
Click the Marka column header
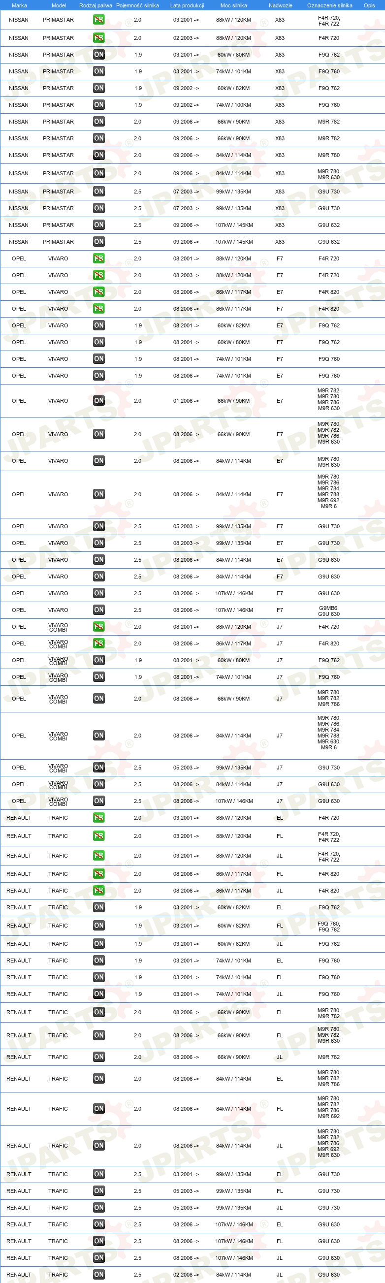point(19,5)
